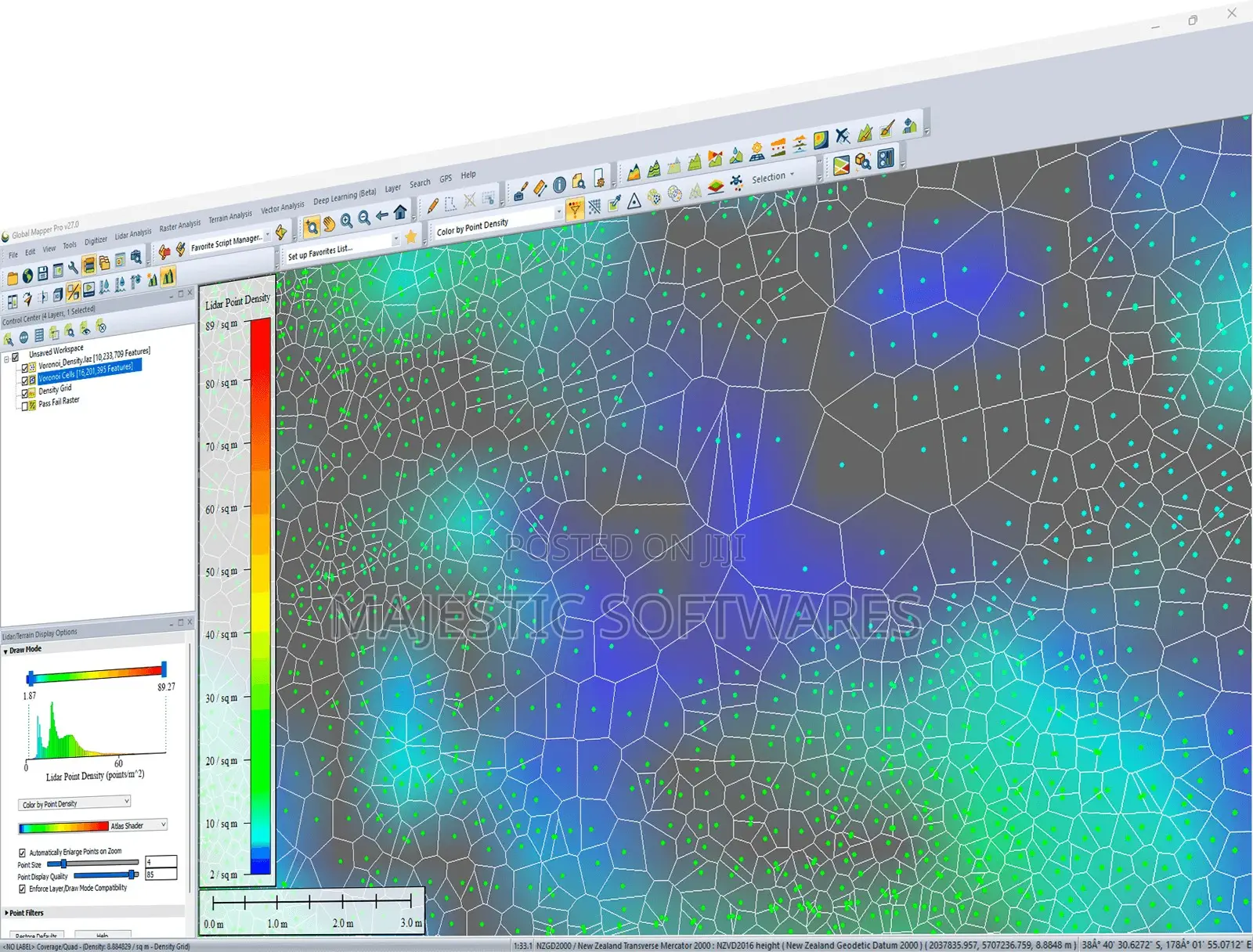The width and height of the screenshot is (1253, 952).
Task: Open Configuration via the wrench icon
Action: (x=73, y=268)
